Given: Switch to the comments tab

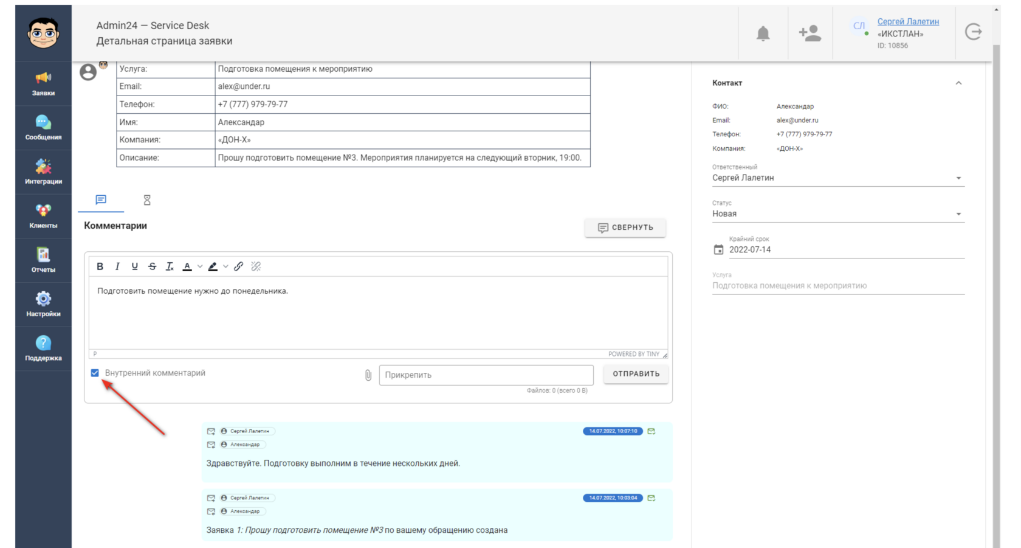Looking at the screenshot, I should tap(101, 199).
